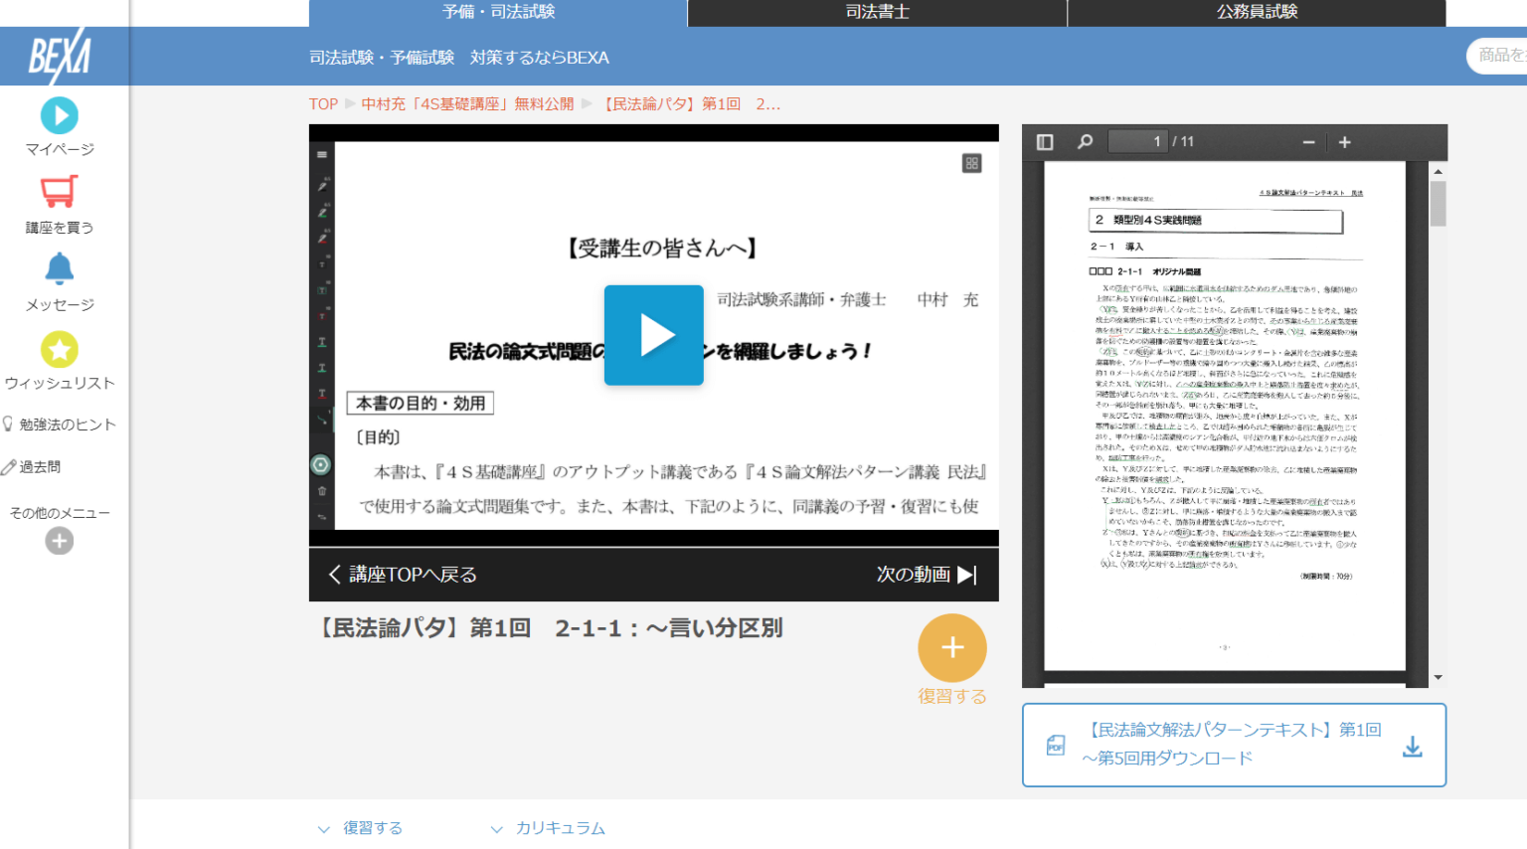The height and width of the screenshot is (849, 1527).
Task: Click the 司法試験・予備試験 対策するならBEXA header text
Action: pyautogui.click(x=459, y=58)
